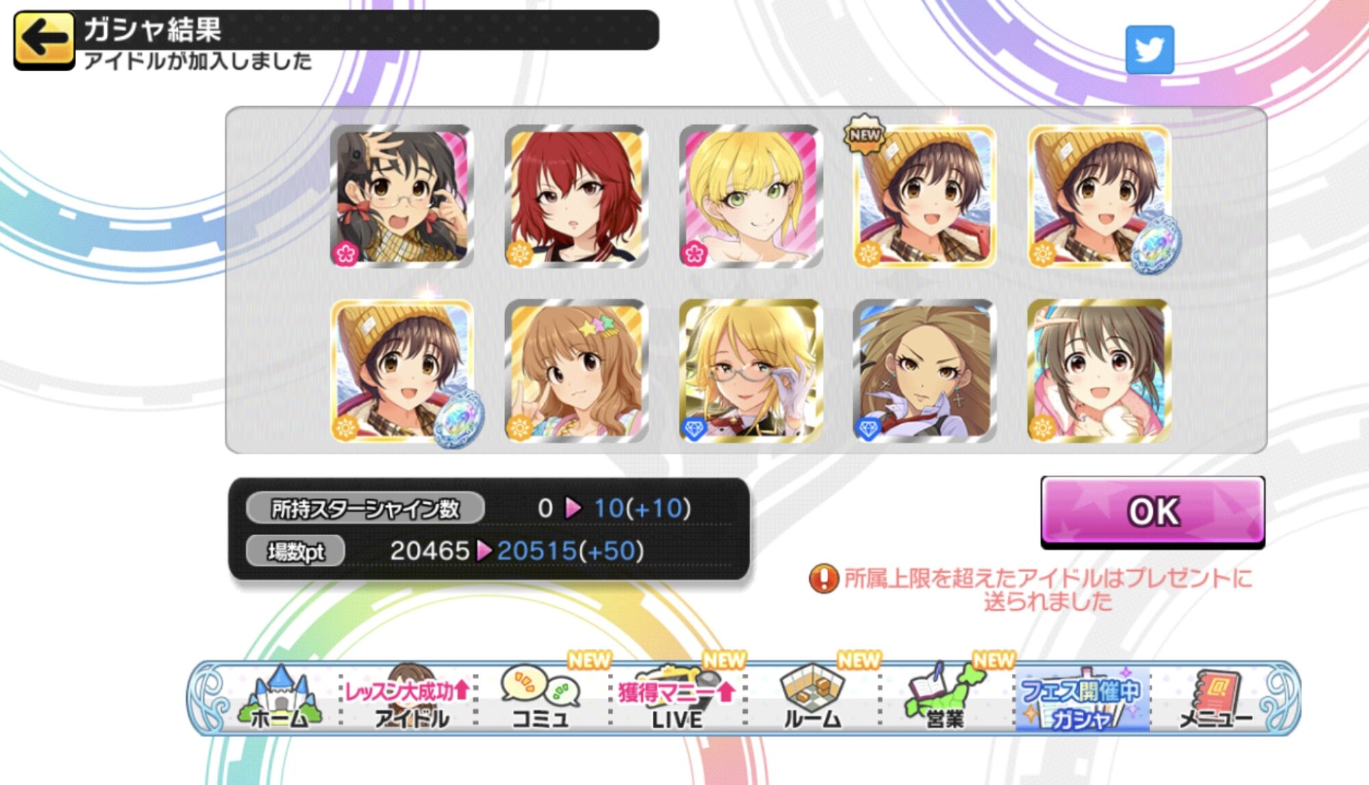The height and width of the screenshot is (785, 1369).
Task: Select the idol with star hair clips
Action: tap(576, 370)
